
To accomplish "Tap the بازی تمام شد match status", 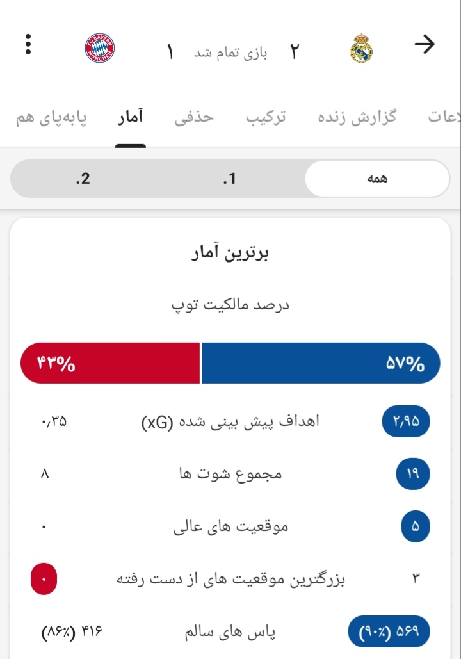I will [x=230, y=53].
